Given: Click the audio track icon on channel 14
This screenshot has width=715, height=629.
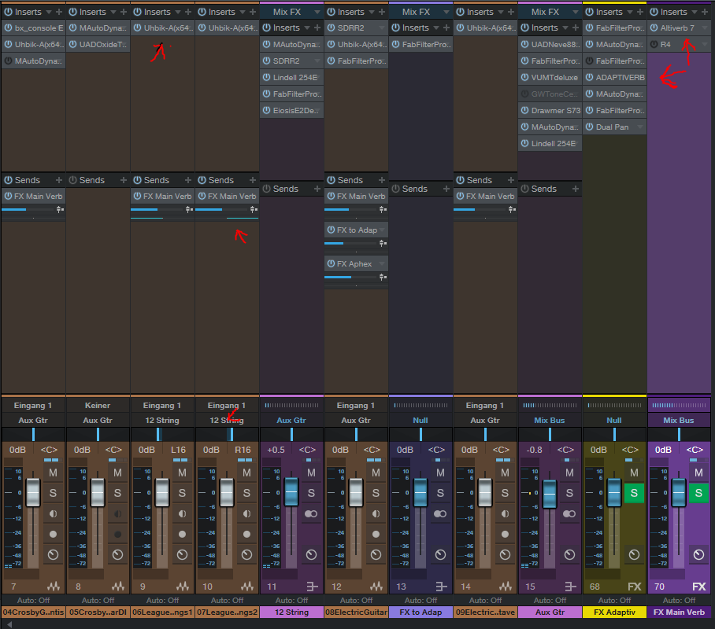Looking at the screenshot, I should 506,587.
